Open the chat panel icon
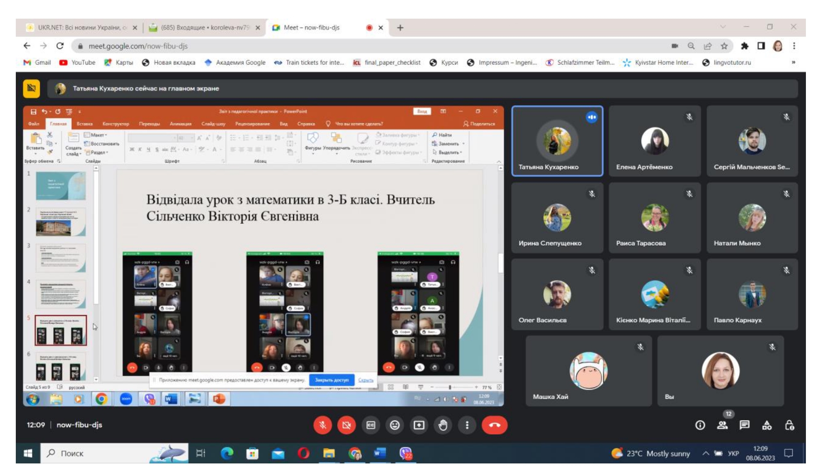829x476 pixels. point(744,425)
